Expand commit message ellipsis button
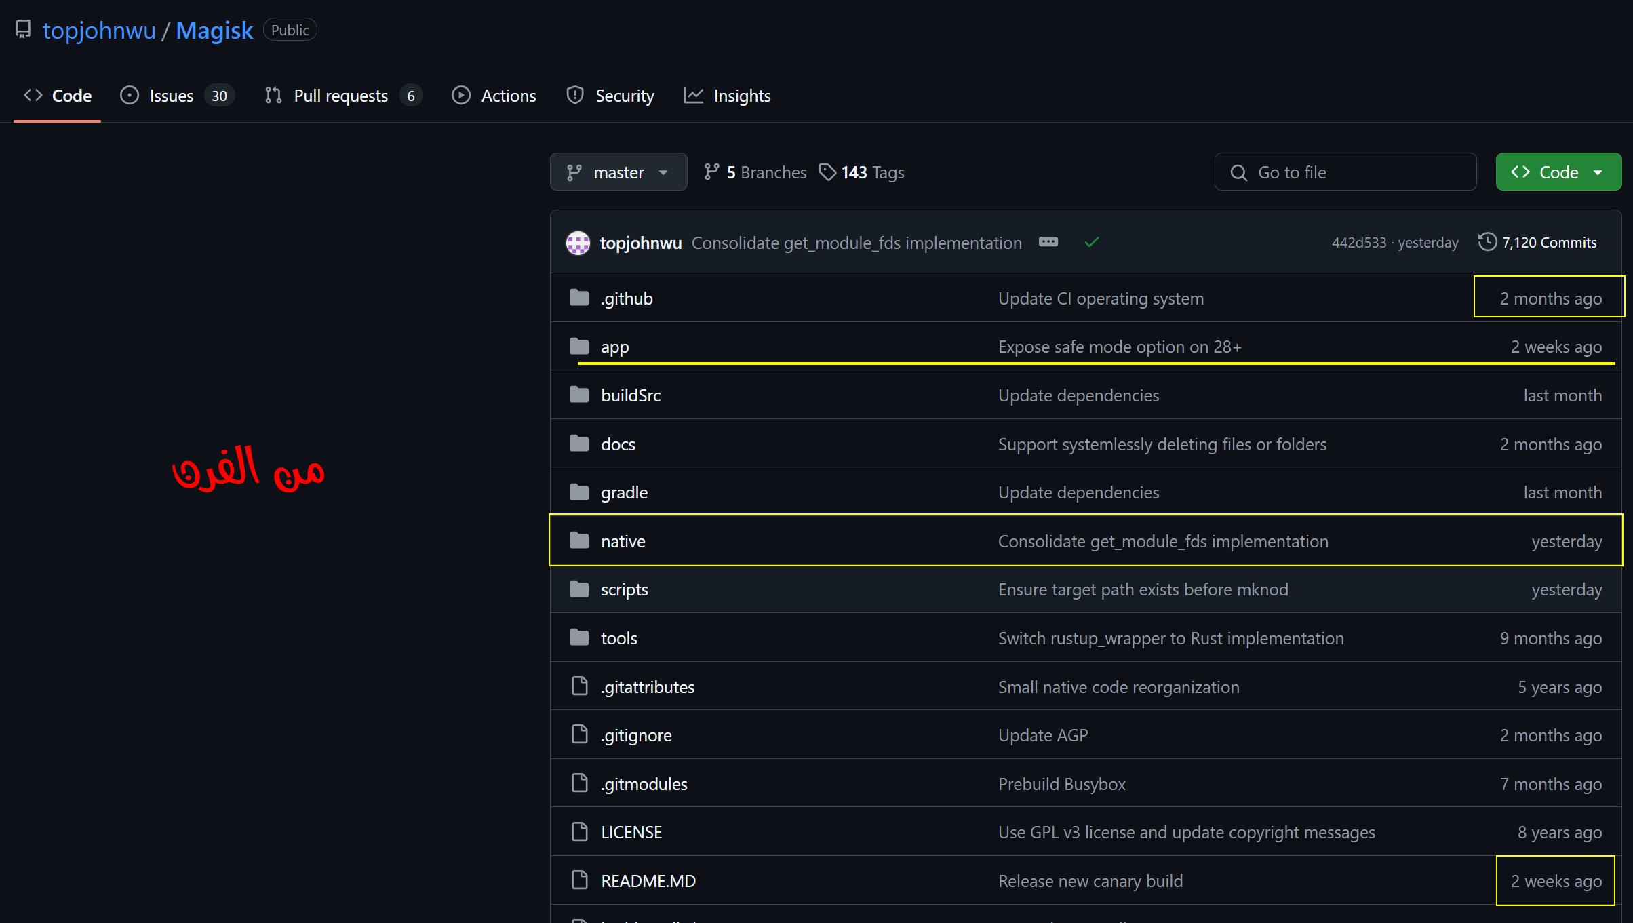1633x923 pixels. click(1048, 242)
